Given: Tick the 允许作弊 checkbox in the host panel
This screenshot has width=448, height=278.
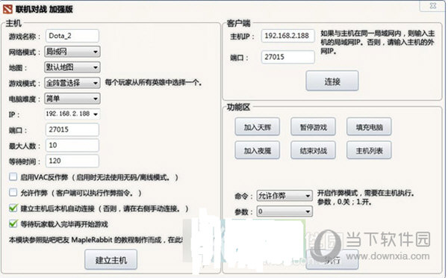Looking at the screenshot, I should [x=13, y=192].
